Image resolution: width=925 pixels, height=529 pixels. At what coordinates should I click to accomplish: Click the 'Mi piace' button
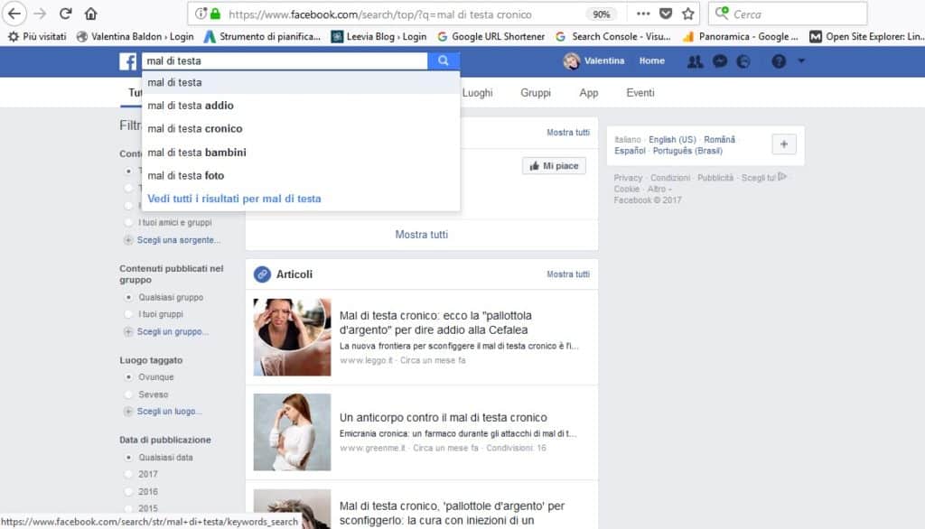click(554, 166)
